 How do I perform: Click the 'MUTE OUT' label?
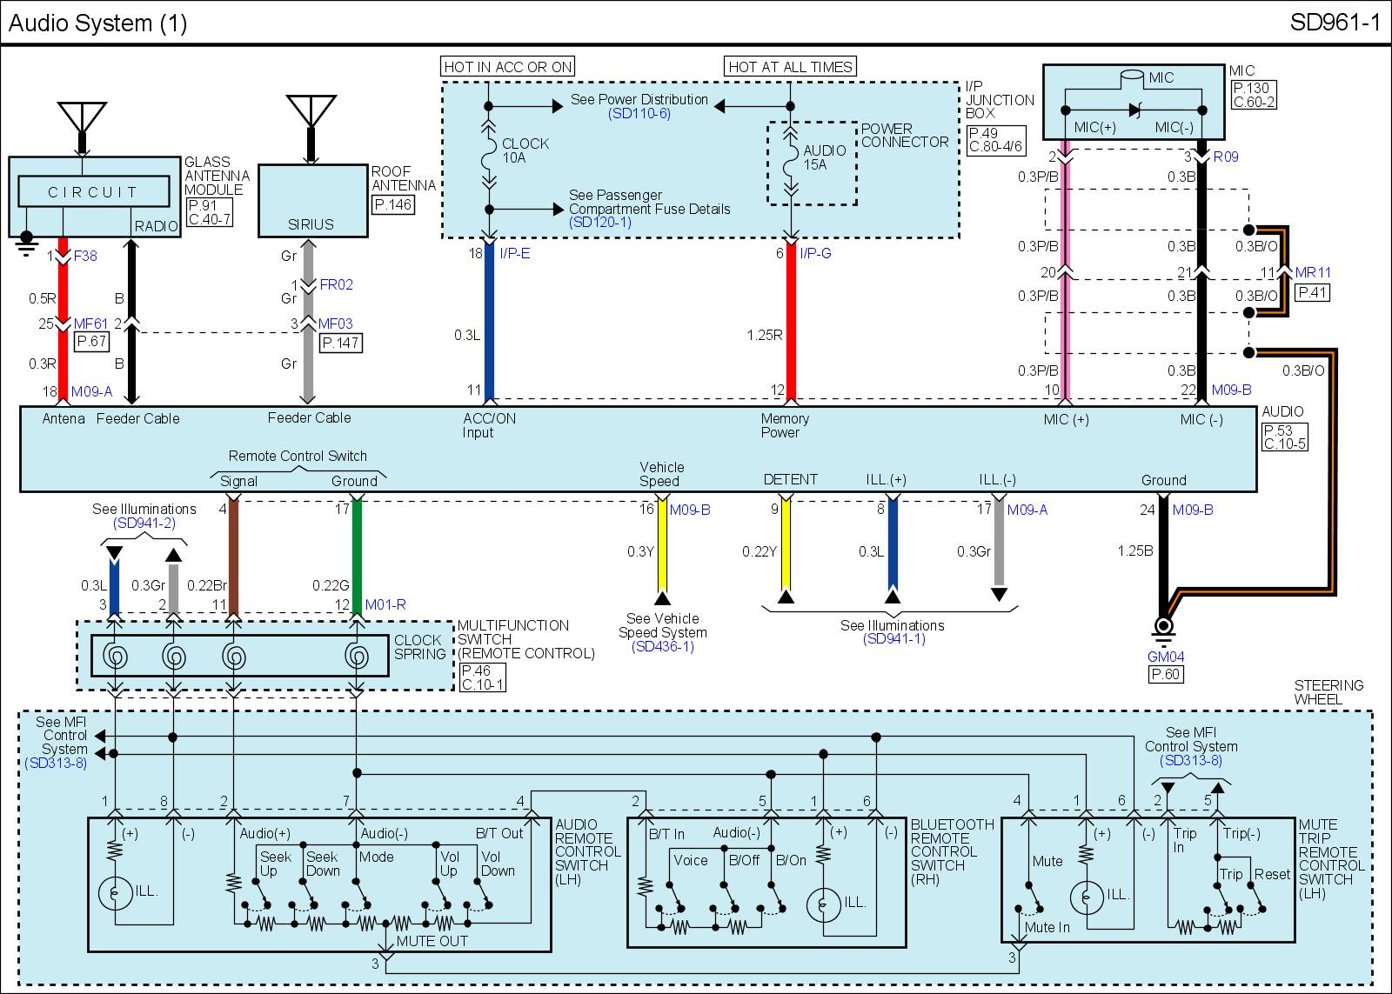coord(432,941)
